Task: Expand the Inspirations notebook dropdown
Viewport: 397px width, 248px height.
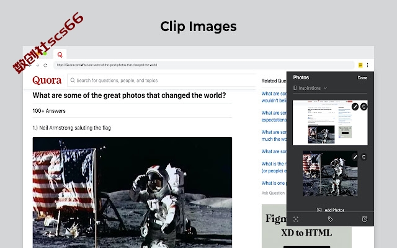Action: pyautogui.click(x=310, y=88)
